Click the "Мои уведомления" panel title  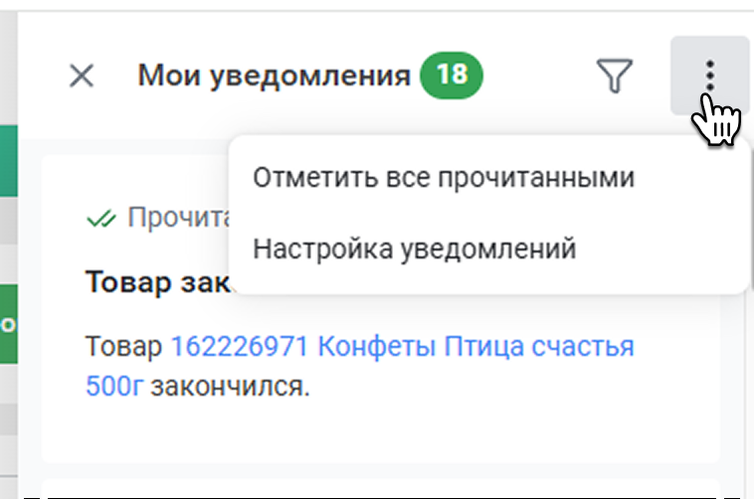(x=274, y=76)
